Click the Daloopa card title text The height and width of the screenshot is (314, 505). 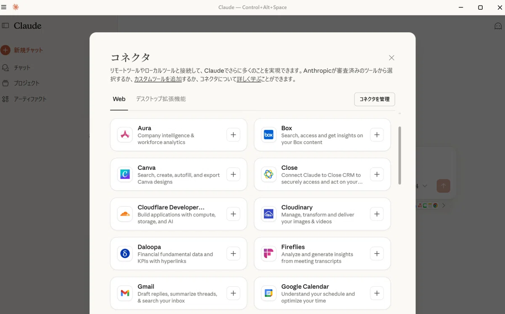click(149, 247)
